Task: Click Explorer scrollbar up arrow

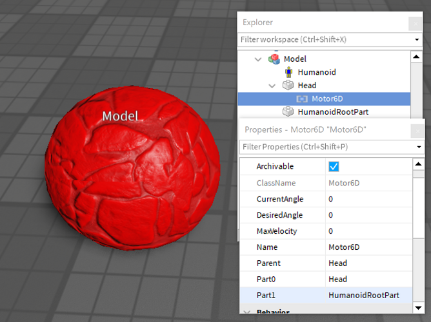Action: coord(416,57)
